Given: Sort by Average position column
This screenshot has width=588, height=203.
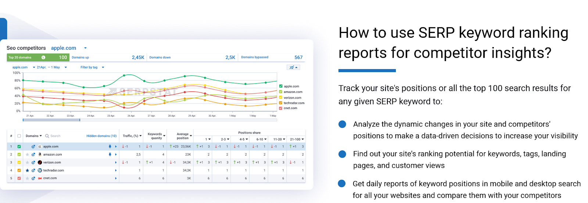Looking at the screenshot, I should (184, 136).
